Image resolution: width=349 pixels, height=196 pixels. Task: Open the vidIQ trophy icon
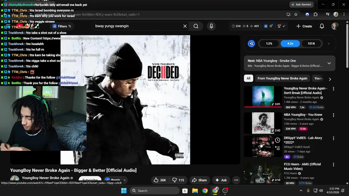pos(279,26)
